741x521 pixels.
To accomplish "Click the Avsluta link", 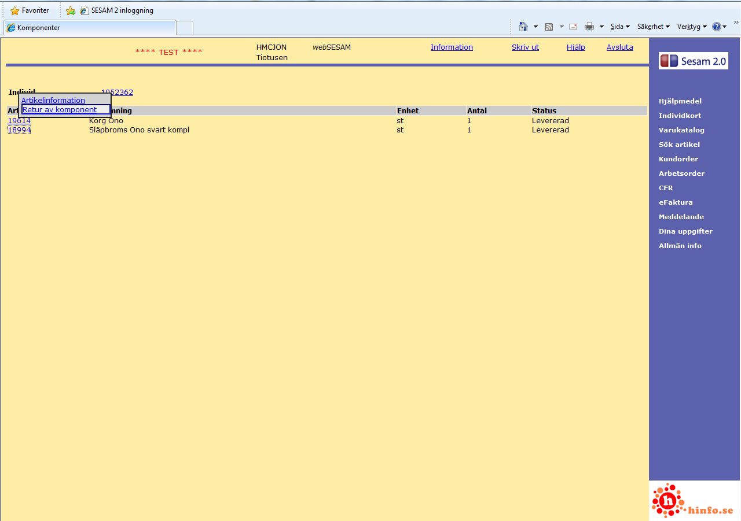I will pyautogui.click(x=620, y=47).
